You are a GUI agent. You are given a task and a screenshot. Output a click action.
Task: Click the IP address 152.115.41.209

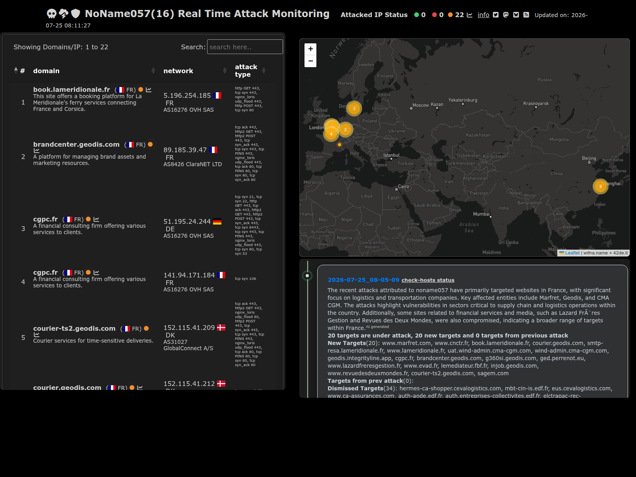[189, 328]
